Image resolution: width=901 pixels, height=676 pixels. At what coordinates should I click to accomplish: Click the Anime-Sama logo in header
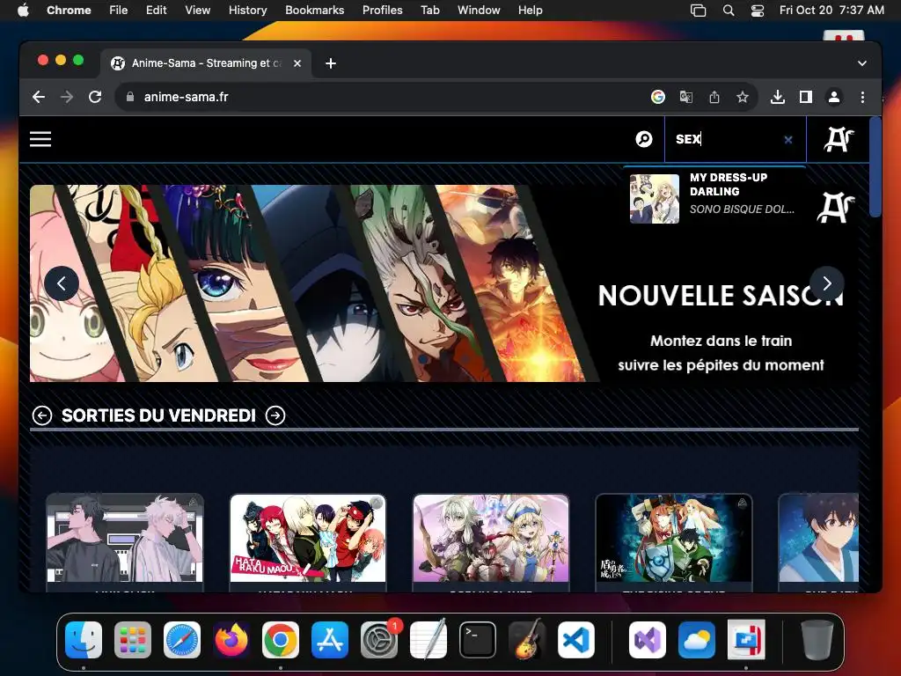839,139
